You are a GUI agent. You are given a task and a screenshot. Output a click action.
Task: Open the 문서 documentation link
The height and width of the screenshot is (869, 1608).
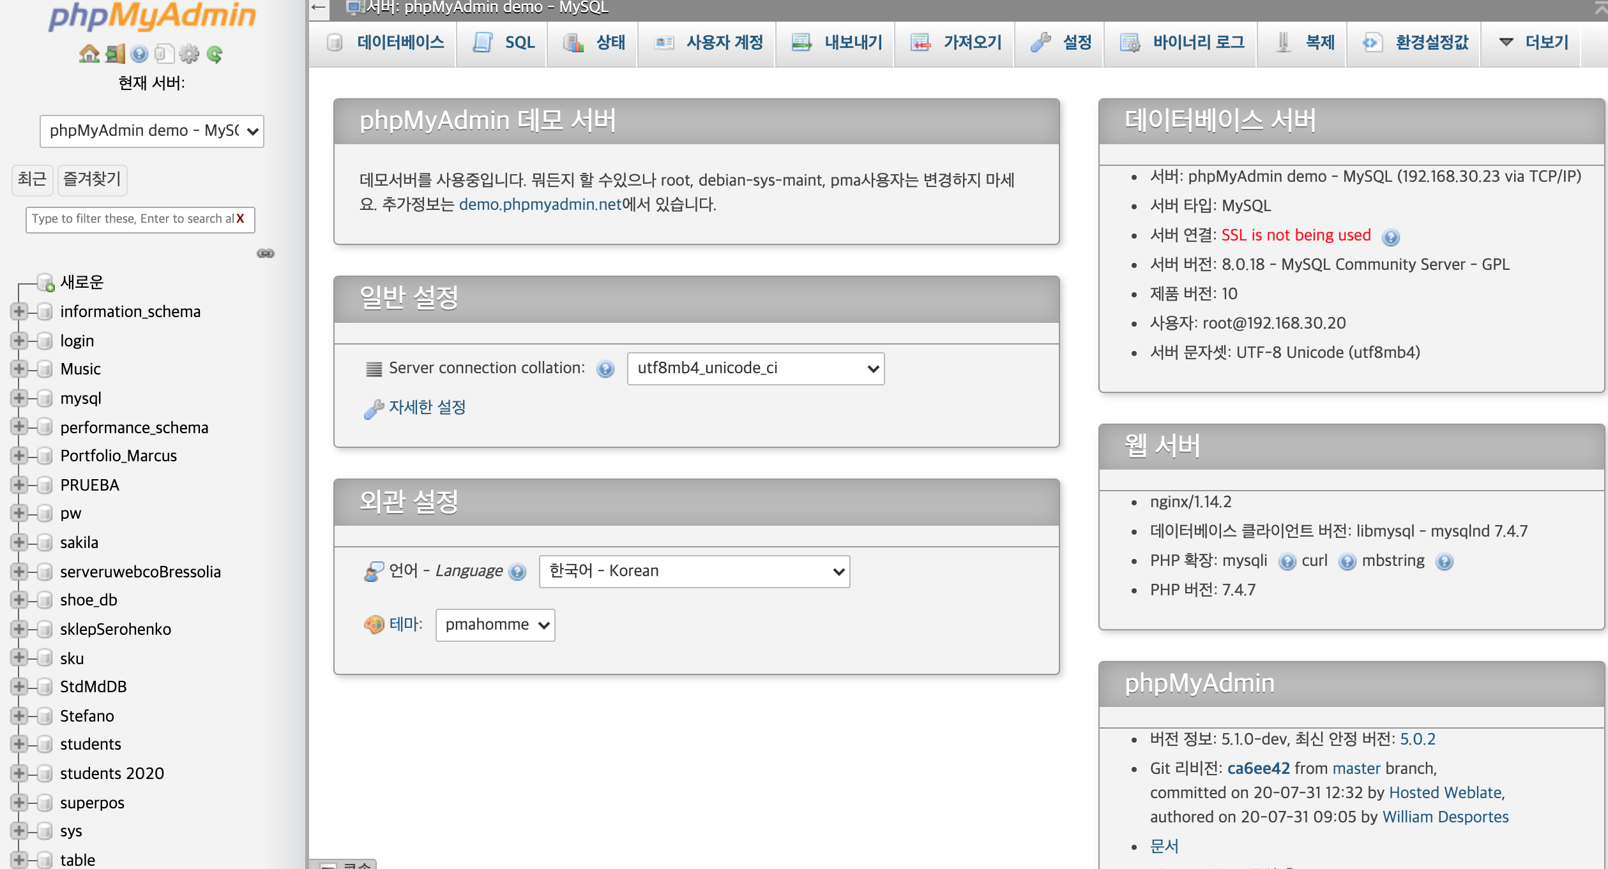[1164, 847]
